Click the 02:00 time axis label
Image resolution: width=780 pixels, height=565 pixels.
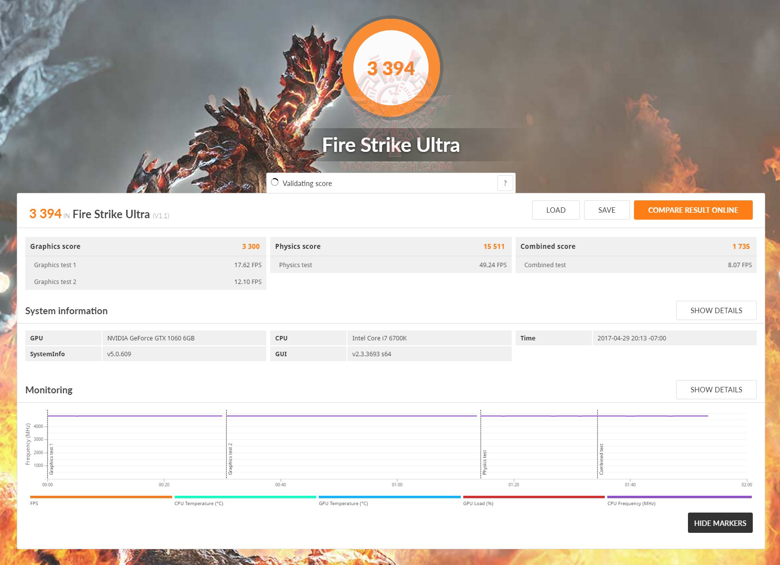tap(746, 485)
